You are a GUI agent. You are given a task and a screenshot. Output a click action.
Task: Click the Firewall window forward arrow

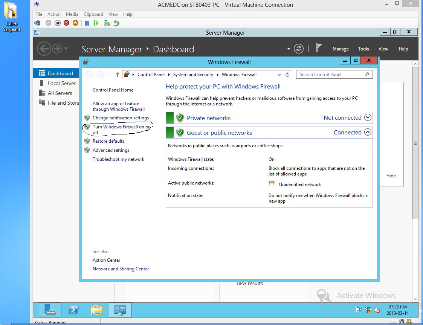100,75
